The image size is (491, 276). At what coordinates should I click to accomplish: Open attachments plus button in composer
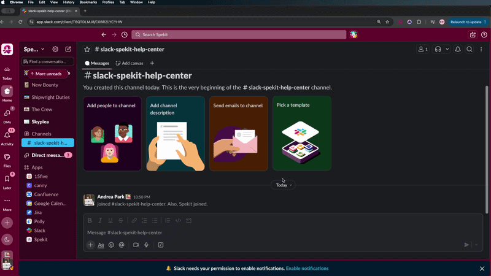pyautogui.click(x=90, y=245)
